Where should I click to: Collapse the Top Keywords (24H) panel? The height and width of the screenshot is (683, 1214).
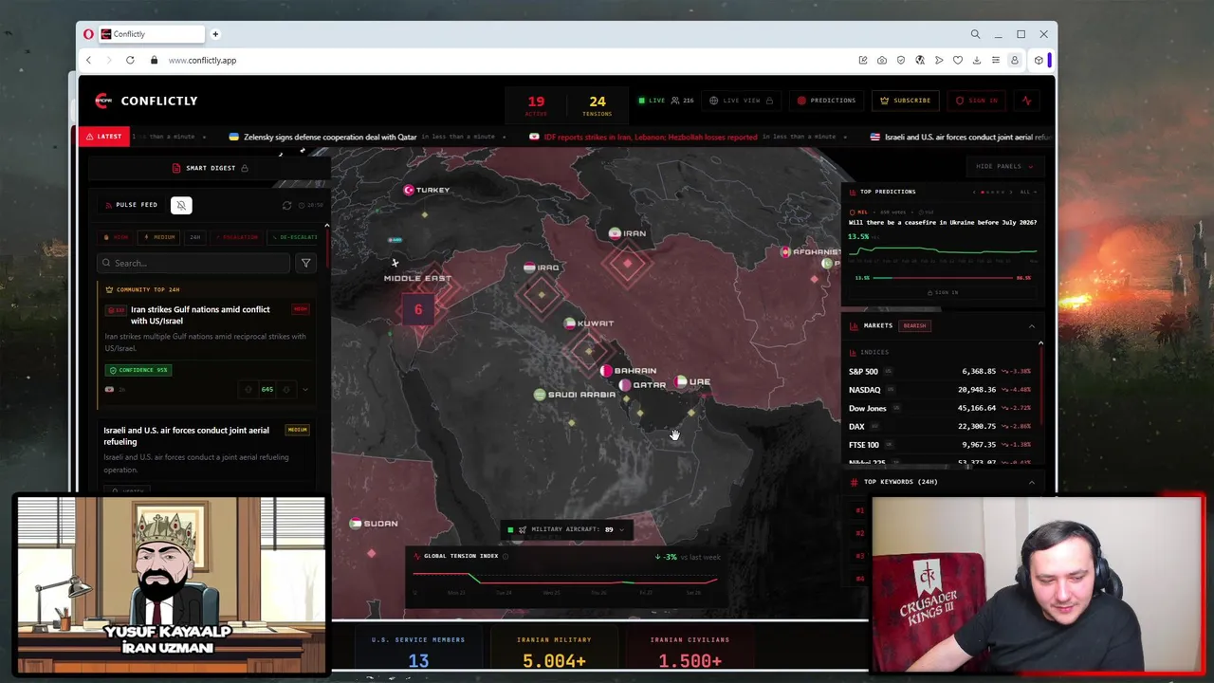pos(1032,482)
